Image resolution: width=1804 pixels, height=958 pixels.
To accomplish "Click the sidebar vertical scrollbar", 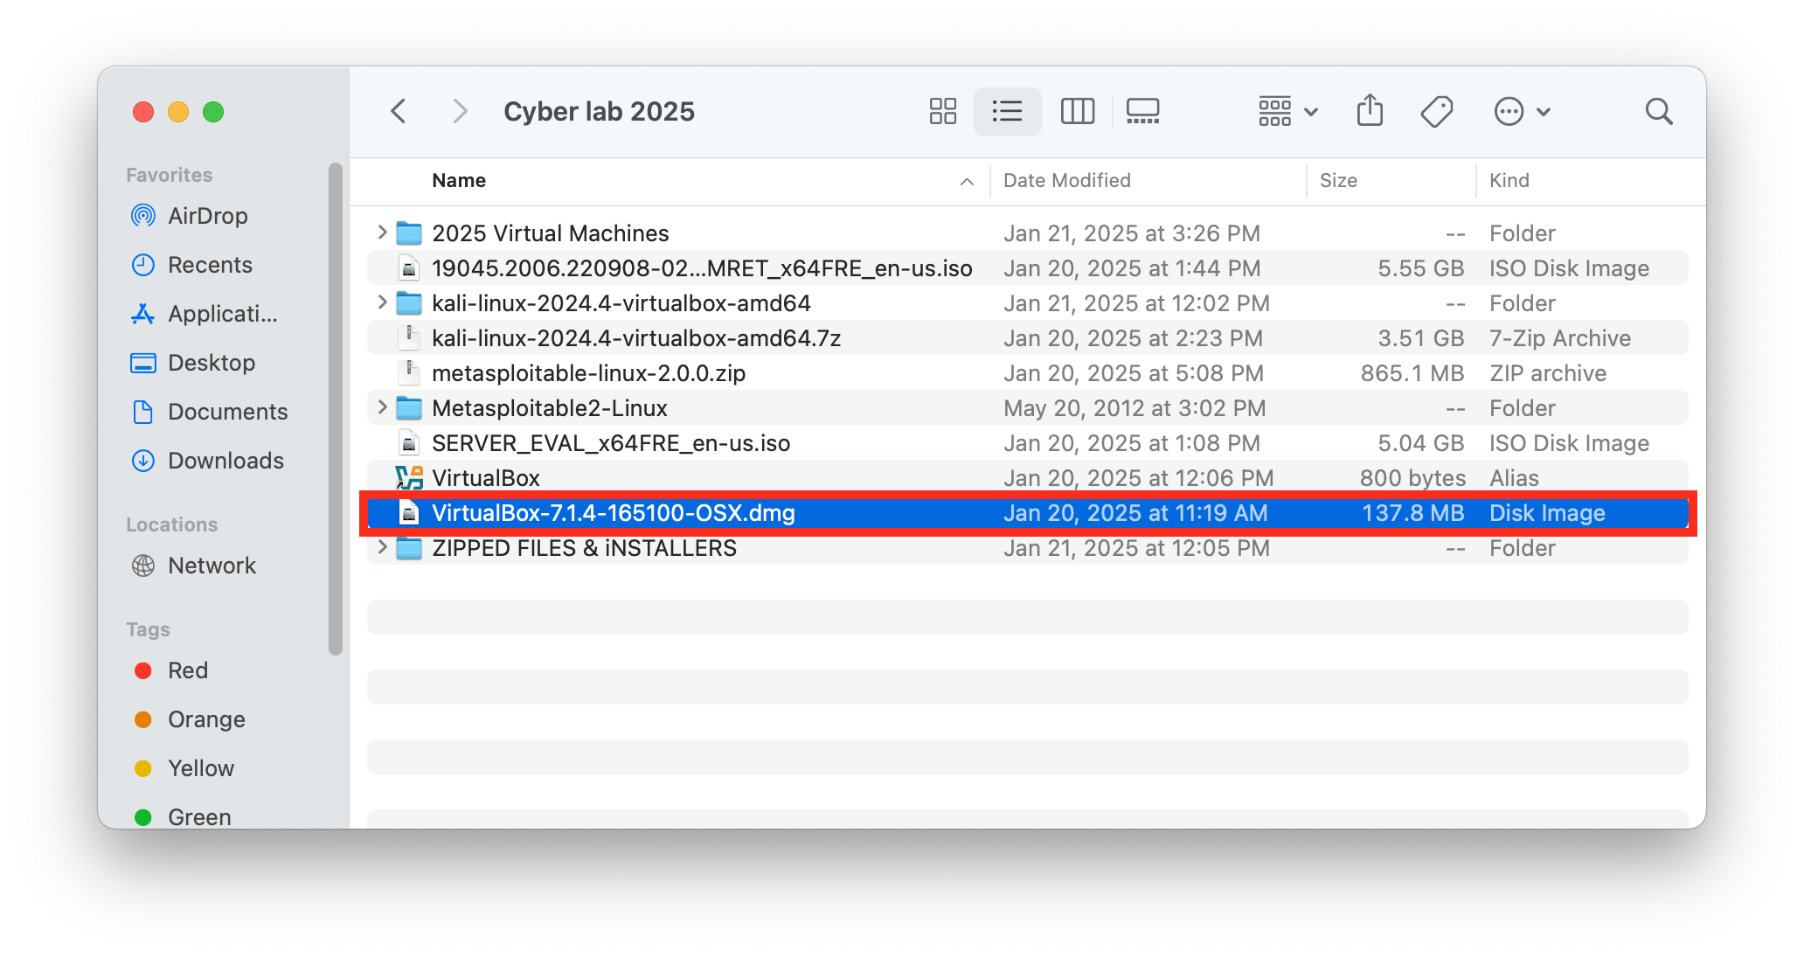I will tap(335, 408).
